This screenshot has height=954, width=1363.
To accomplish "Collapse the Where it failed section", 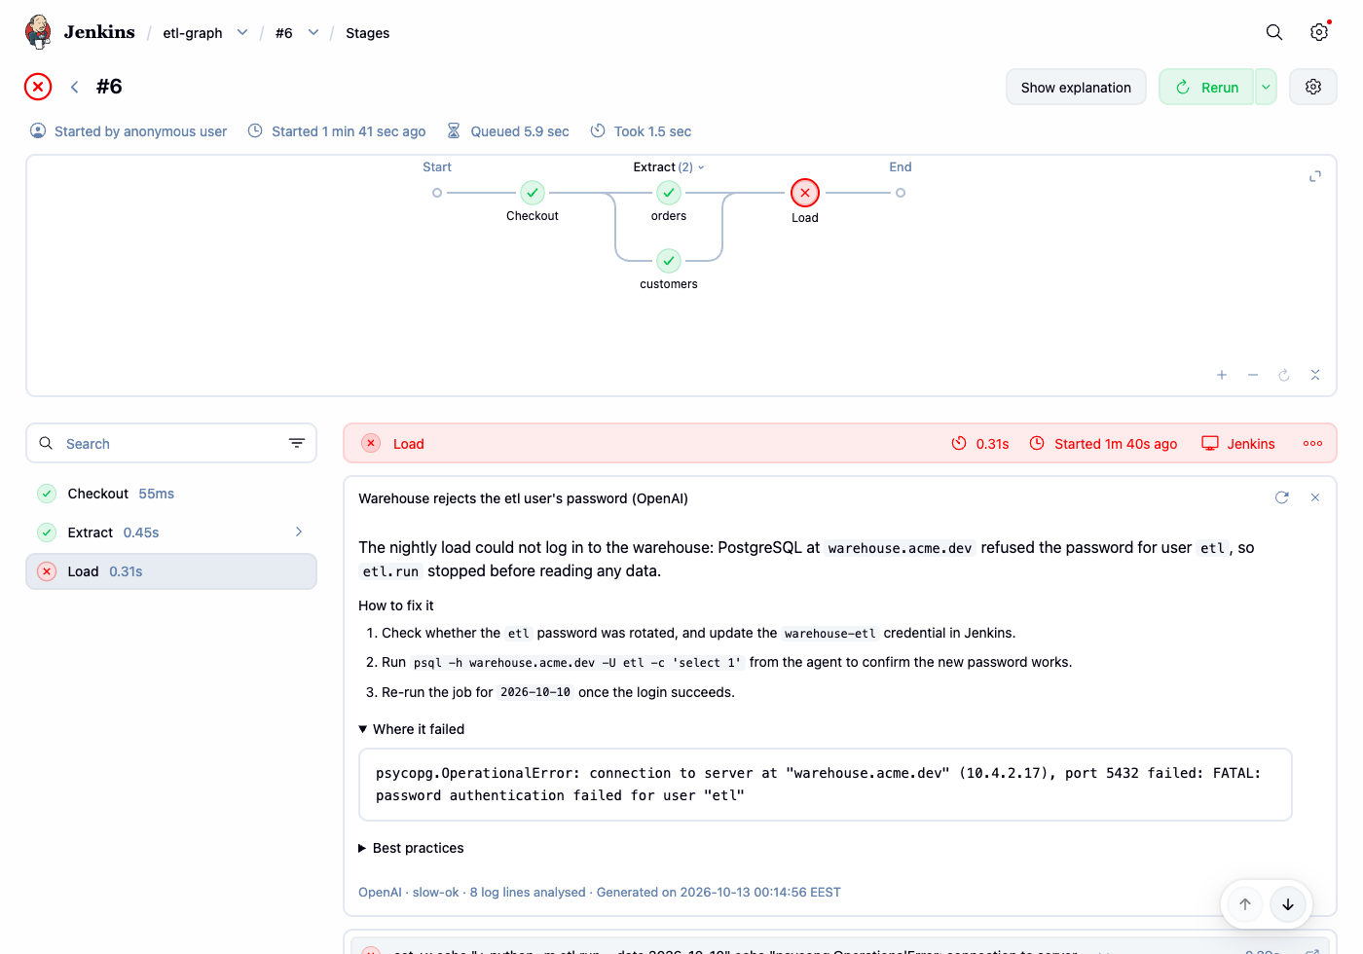I will click(412, 729).
